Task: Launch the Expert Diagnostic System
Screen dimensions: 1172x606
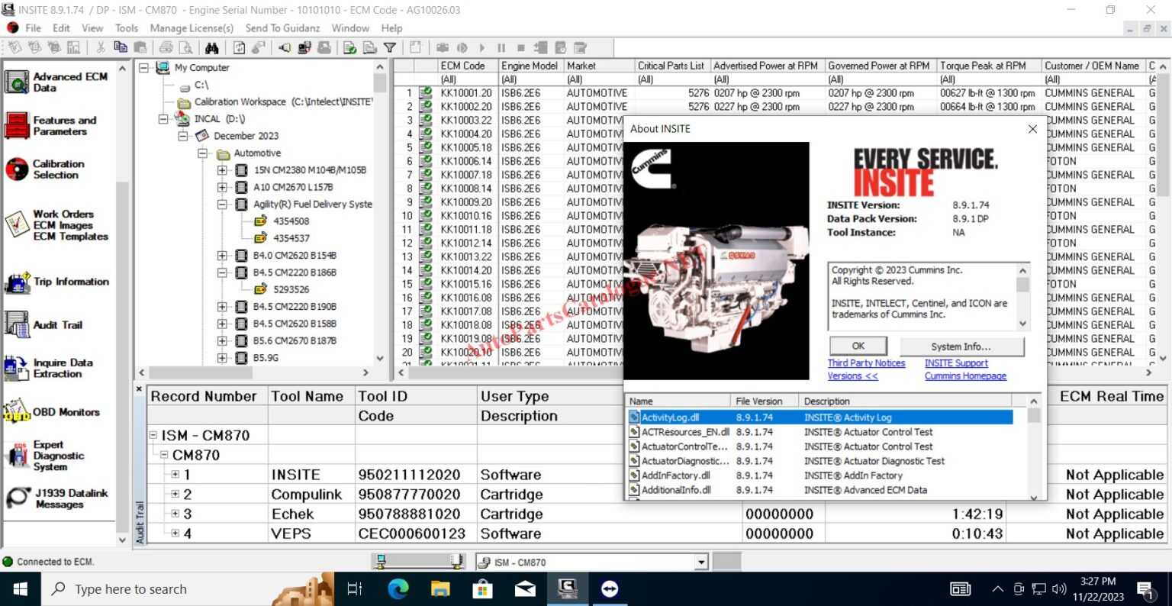Action: (x=46, y=456)
